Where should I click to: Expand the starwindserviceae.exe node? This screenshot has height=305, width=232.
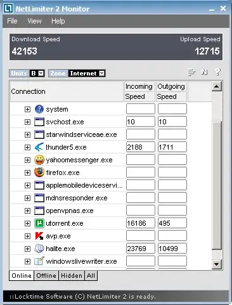[x=27, y=134]
